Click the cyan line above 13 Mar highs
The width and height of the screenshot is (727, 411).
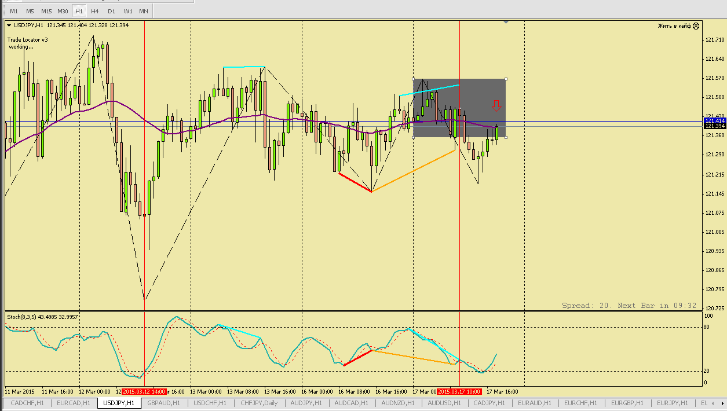(244, 67)
